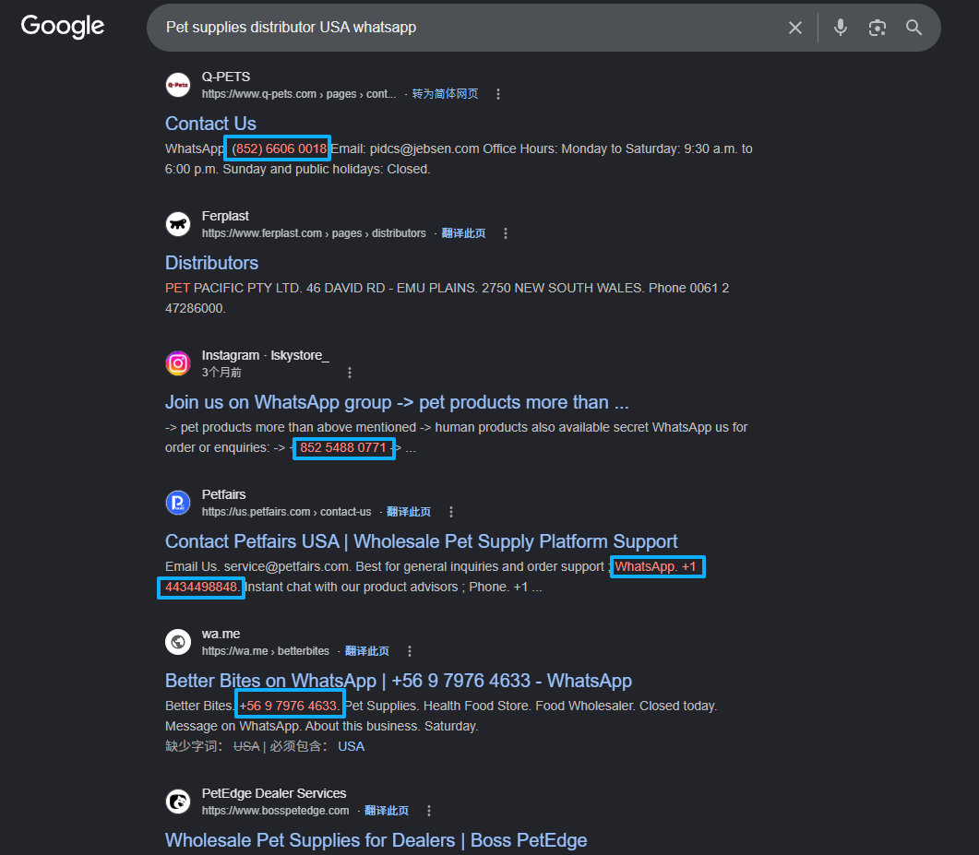
Task: Open Contact Petfairs USA result link
Action: click(x=421, y=541)
